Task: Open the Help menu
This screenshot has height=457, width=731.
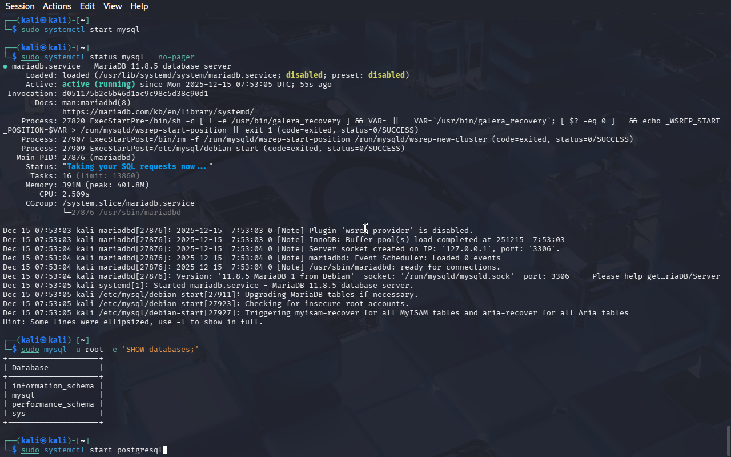Action: tap(139, 6)
